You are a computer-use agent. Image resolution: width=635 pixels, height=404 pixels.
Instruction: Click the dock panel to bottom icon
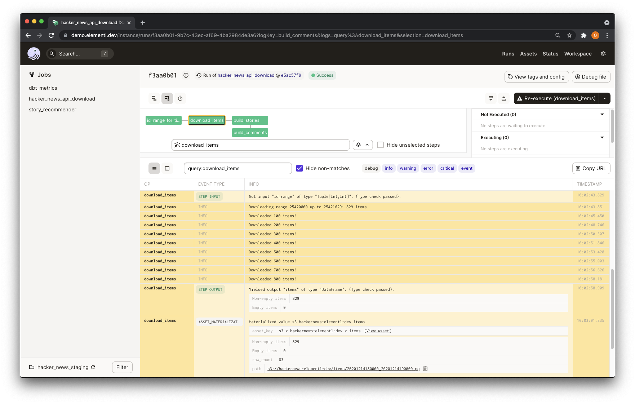491,98
